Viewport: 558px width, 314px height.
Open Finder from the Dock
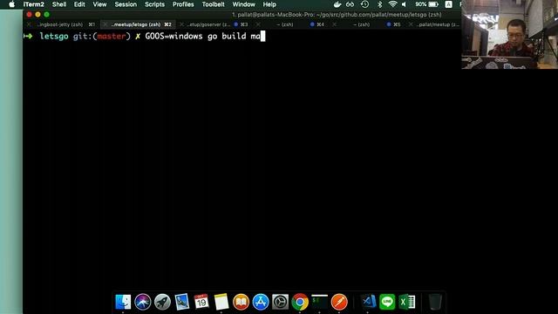[x=123, y=302]
